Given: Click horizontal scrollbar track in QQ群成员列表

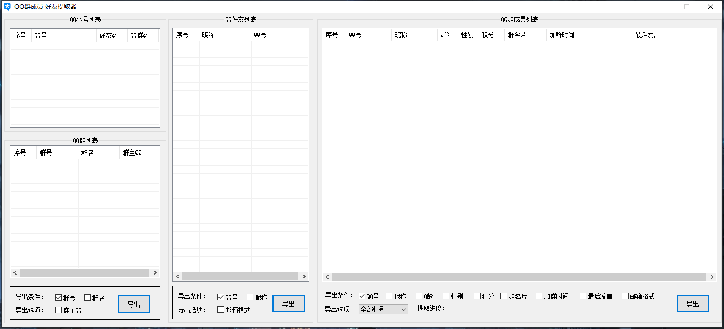Looking at the screenshot, I should click(519, 277).
